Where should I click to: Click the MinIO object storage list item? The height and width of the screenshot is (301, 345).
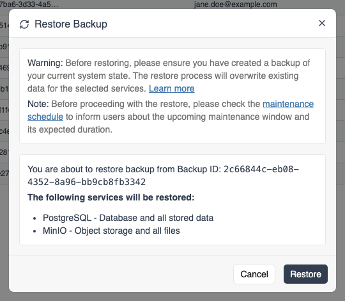pyautogui.click(x=111, y=231)
